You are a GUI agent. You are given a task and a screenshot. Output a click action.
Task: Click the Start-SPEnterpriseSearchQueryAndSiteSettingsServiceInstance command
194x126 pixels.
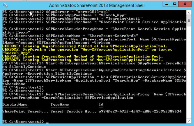click(114, 70)
